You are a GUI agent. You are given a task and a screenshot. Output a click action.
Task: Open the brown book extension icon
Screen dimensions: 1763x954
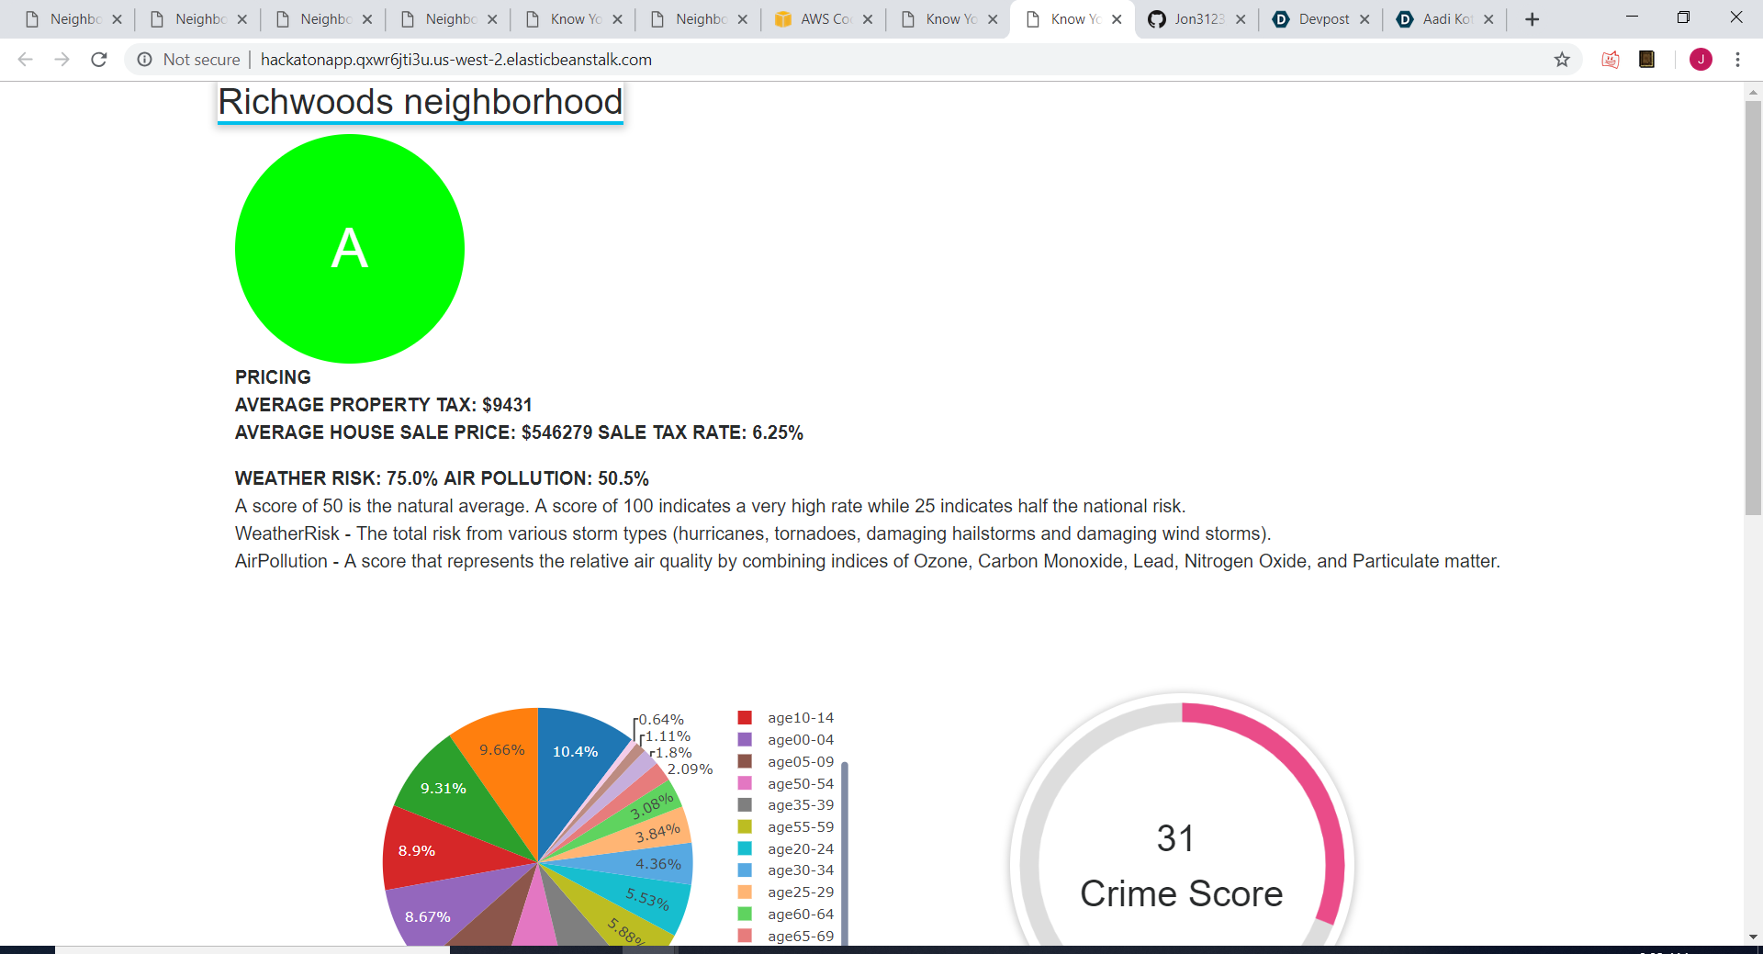click(x=1646, y=60)
